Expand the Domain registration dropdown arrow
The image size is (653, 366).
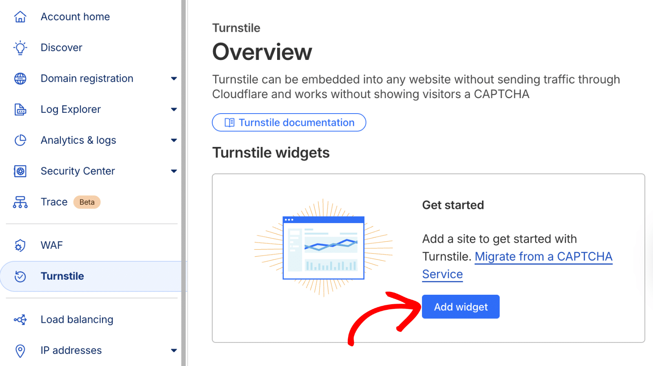coord(174,79)
